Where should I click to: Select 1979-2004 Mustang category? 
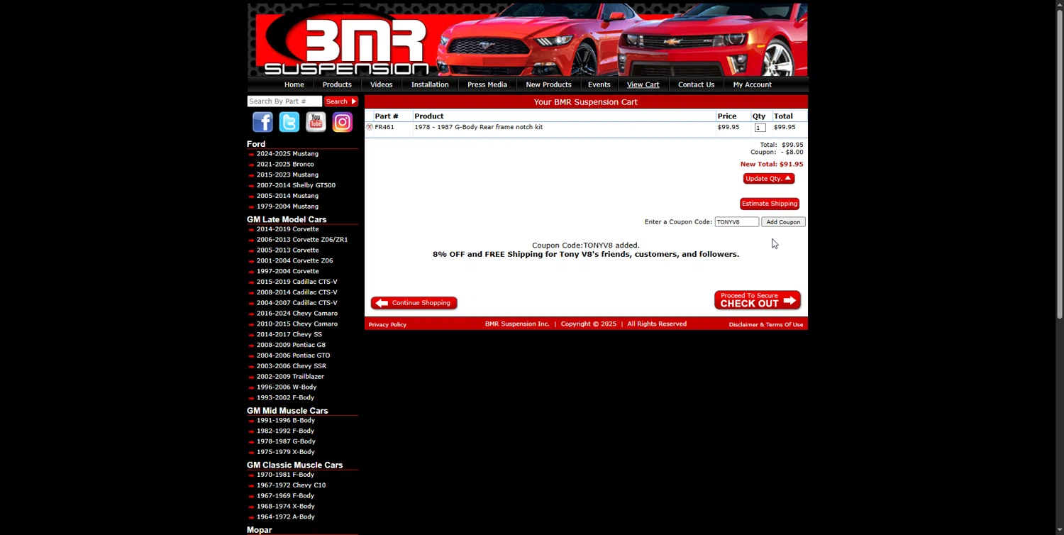(x=287, y=206)
